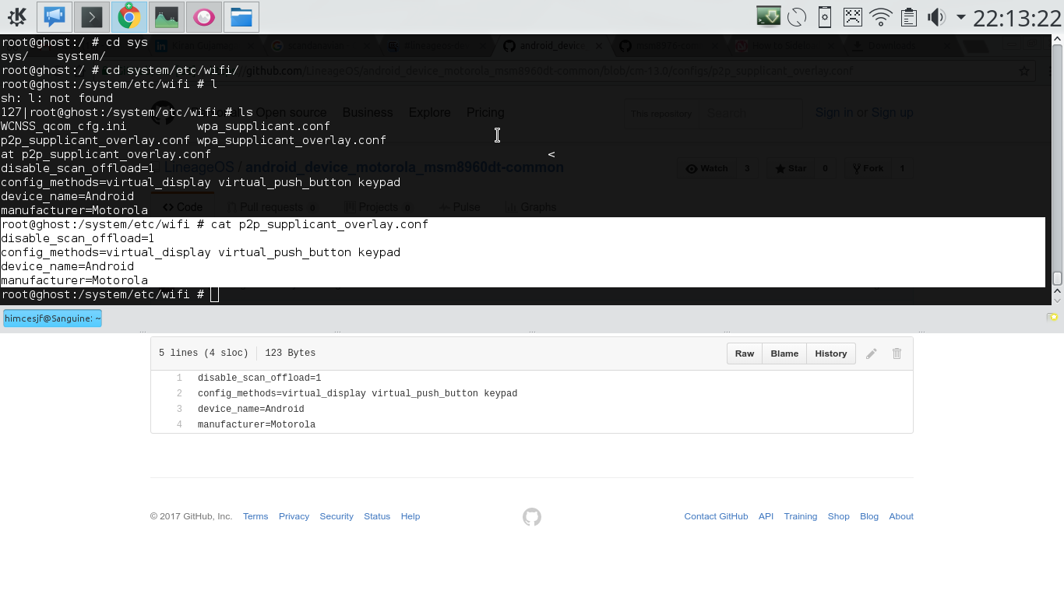Open the Shop footer link
Viewport: 1064px width, 598px height.
pos(838,516)
